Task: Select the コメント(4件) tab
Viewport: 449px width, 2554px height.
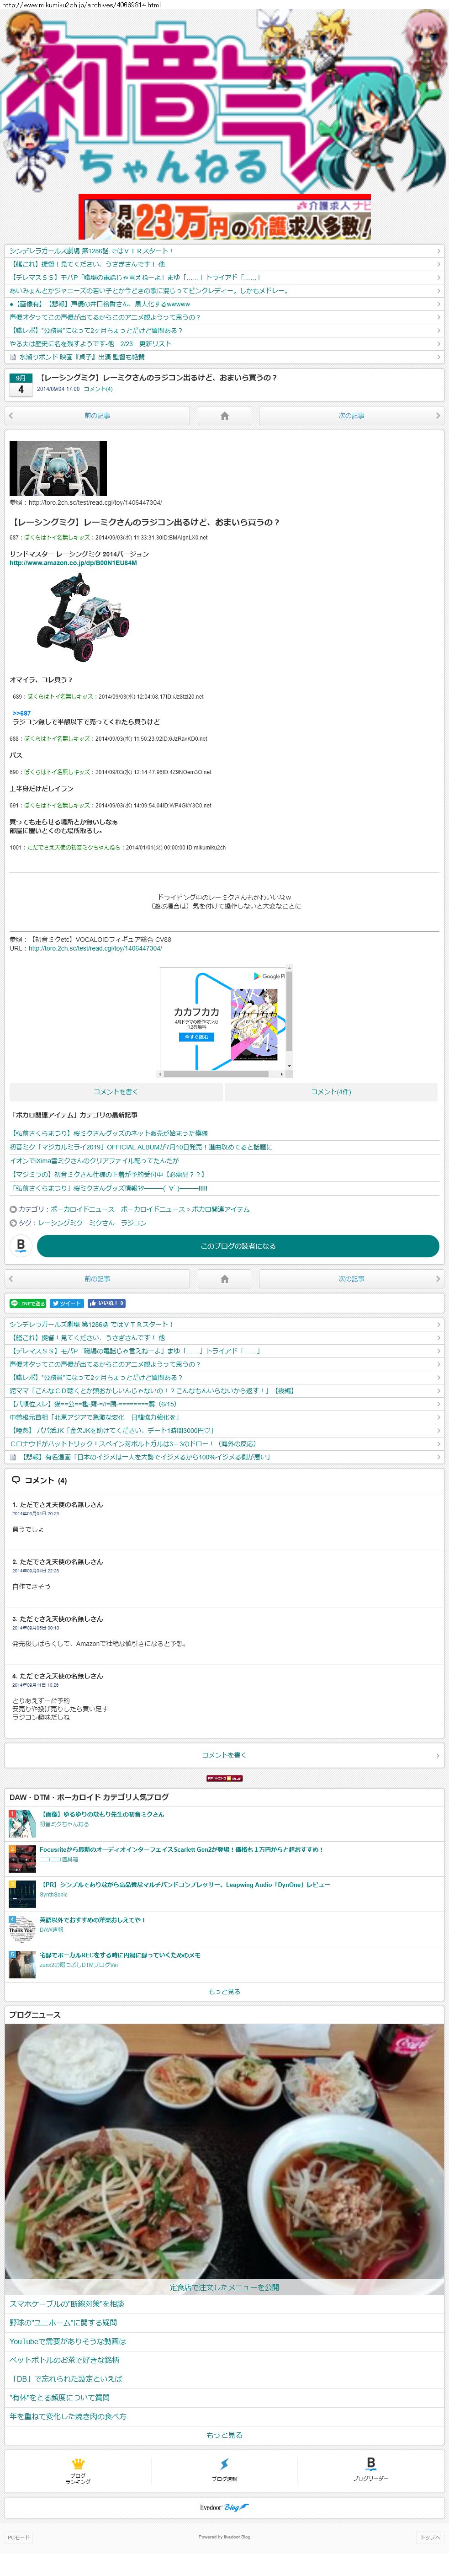Action: pyautogui.click(x=331, y=1091)
